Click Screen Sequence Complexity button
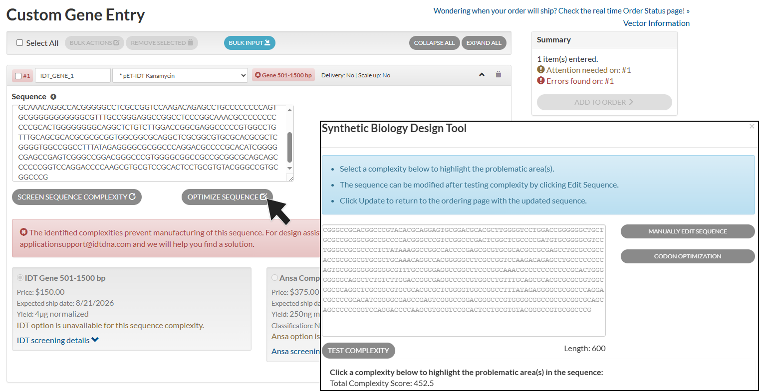 click(x=77, y=197)
